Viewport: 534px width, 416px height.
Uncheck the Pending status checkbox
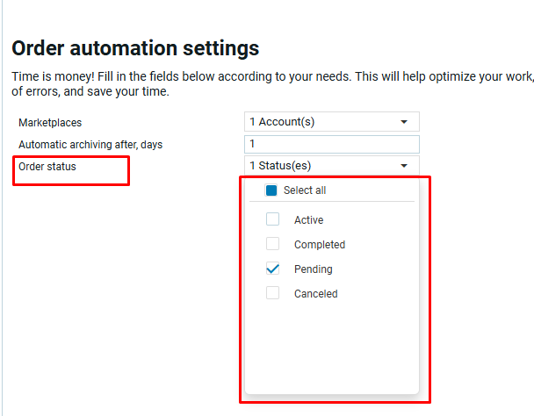pos(273,269)
